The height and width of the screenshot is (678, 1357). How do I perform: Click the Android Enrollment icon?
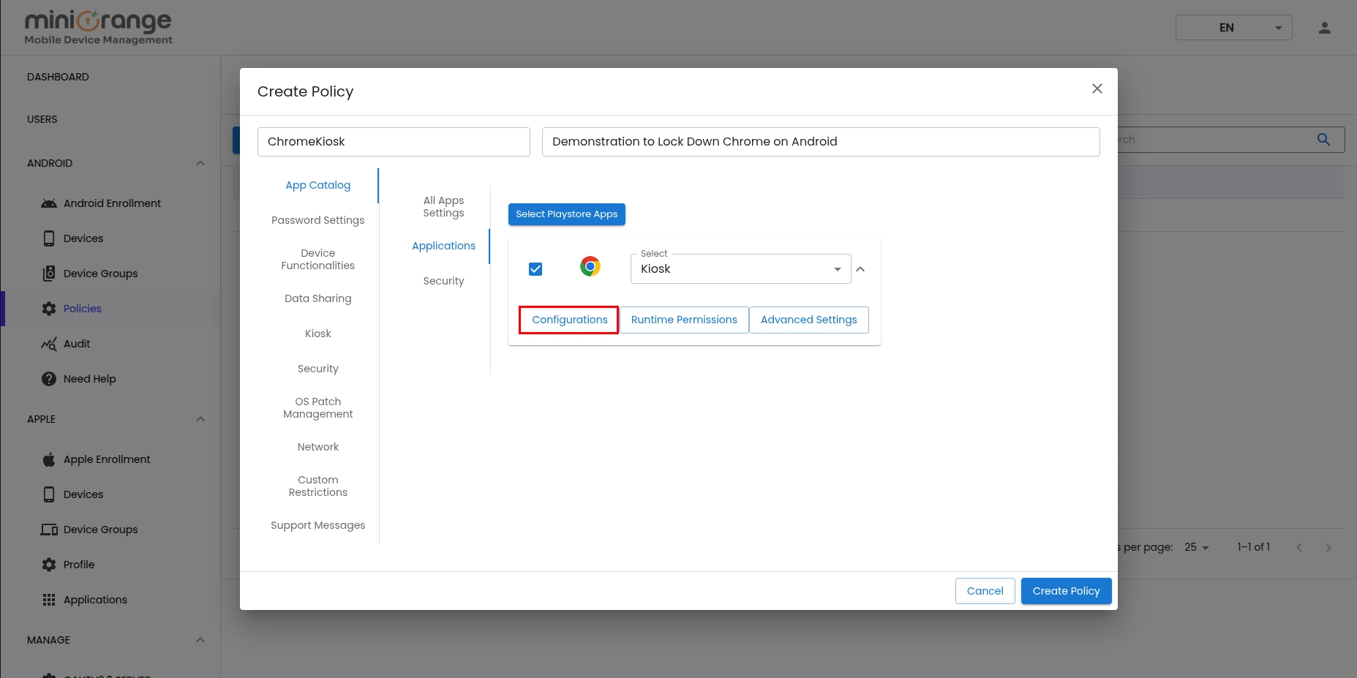coord(48,203)
